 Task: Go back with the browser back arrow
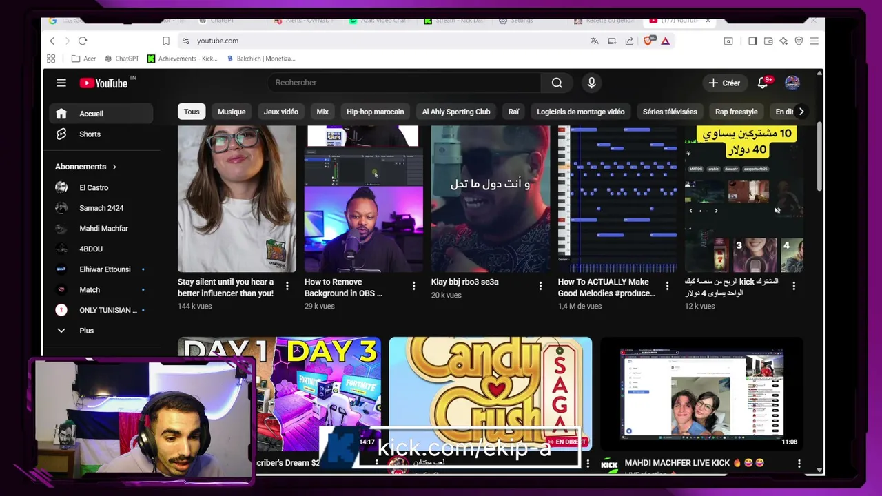(x=52, y=41)
